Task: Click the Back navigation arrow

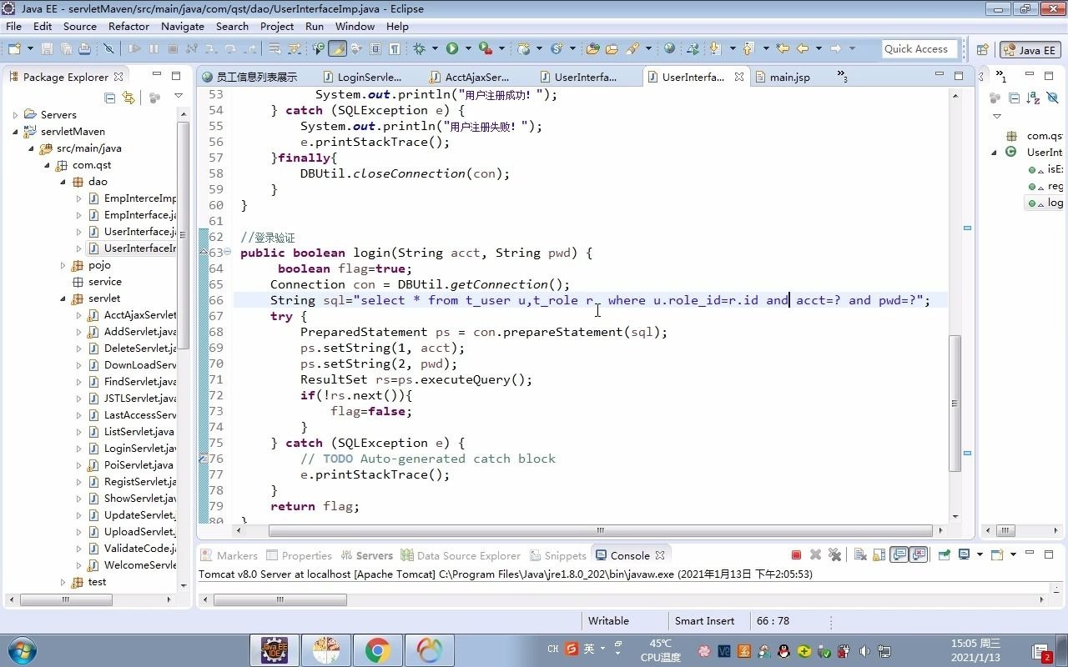Action: 803,48
